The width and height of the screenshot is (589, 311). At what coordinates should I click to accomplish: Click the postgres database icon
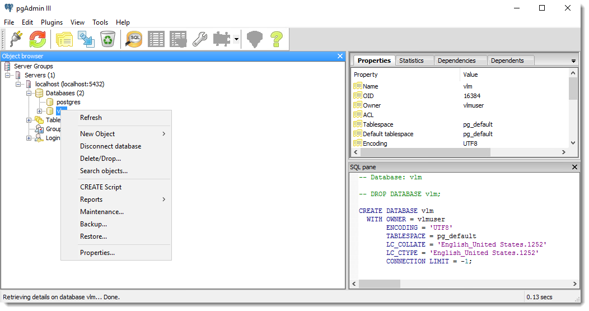tap(50, 103)
